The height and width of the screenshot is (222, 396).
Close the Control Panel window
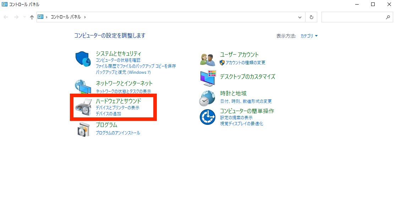pos(389,4)
